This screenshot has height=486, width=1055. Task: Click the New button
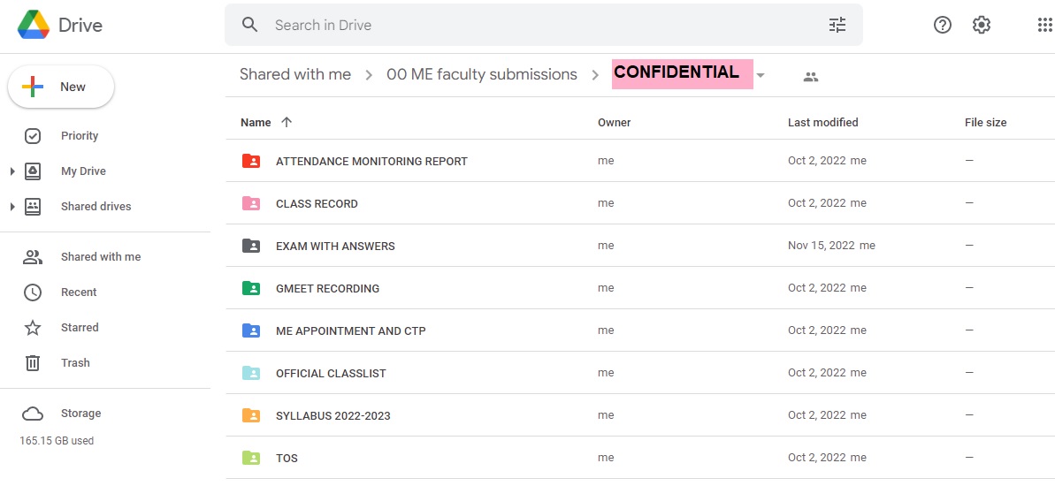(x=61, y=87)
